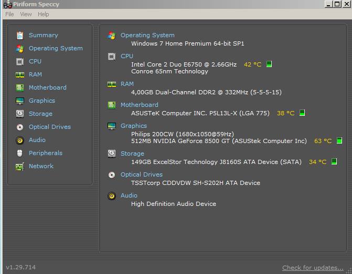
Task: Open the View menu
Action: pos(26,14)
